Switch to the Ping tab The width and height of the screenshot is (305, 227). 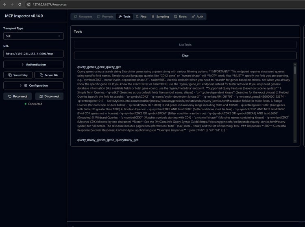(x=141, y=17)
